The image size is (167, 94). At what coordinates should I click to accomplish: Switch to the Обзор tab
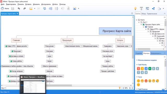click(144, 14)
